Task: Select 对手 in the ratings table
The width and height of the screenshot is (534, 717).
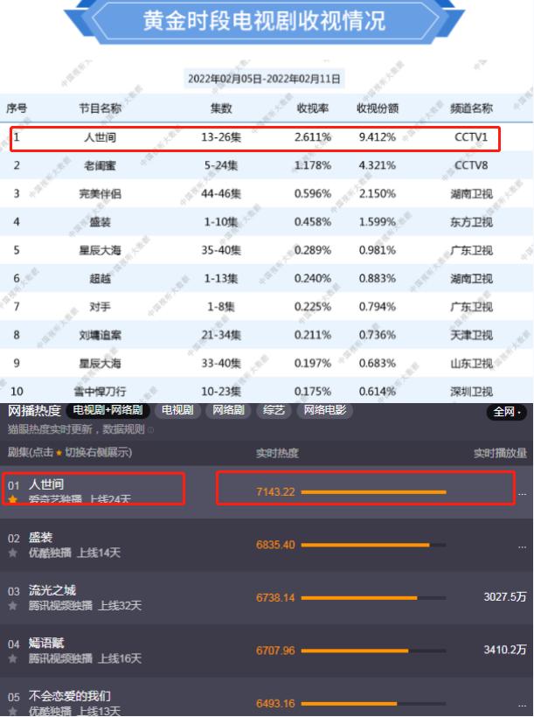Action: pos(101,307)
